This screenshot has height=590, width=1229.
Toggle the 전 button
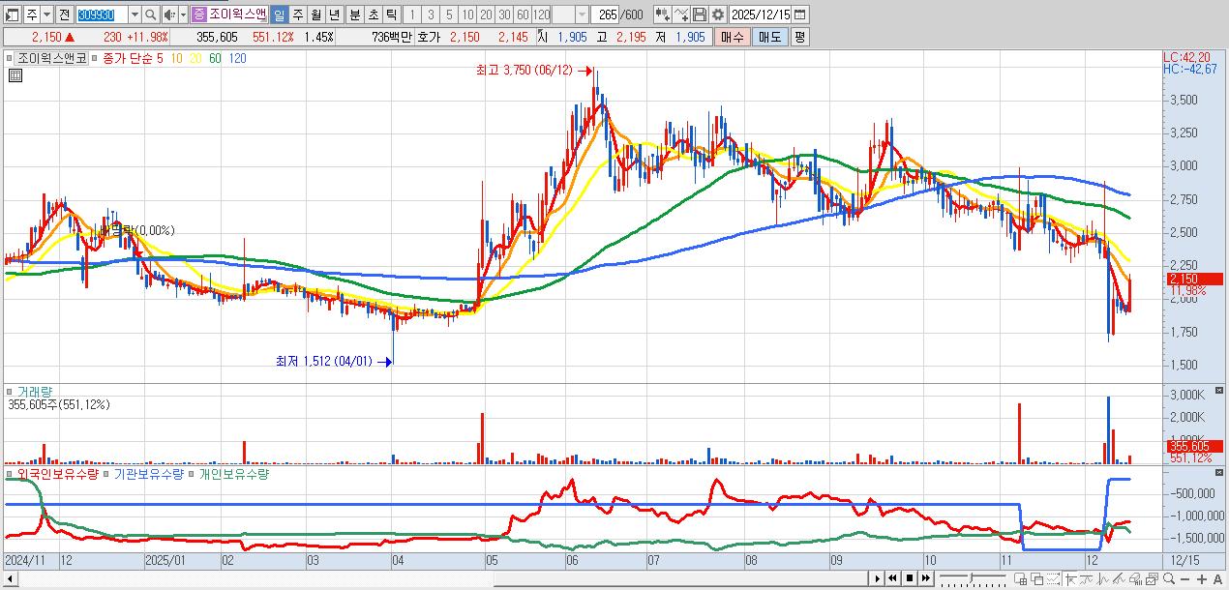(x=63, y=15)
